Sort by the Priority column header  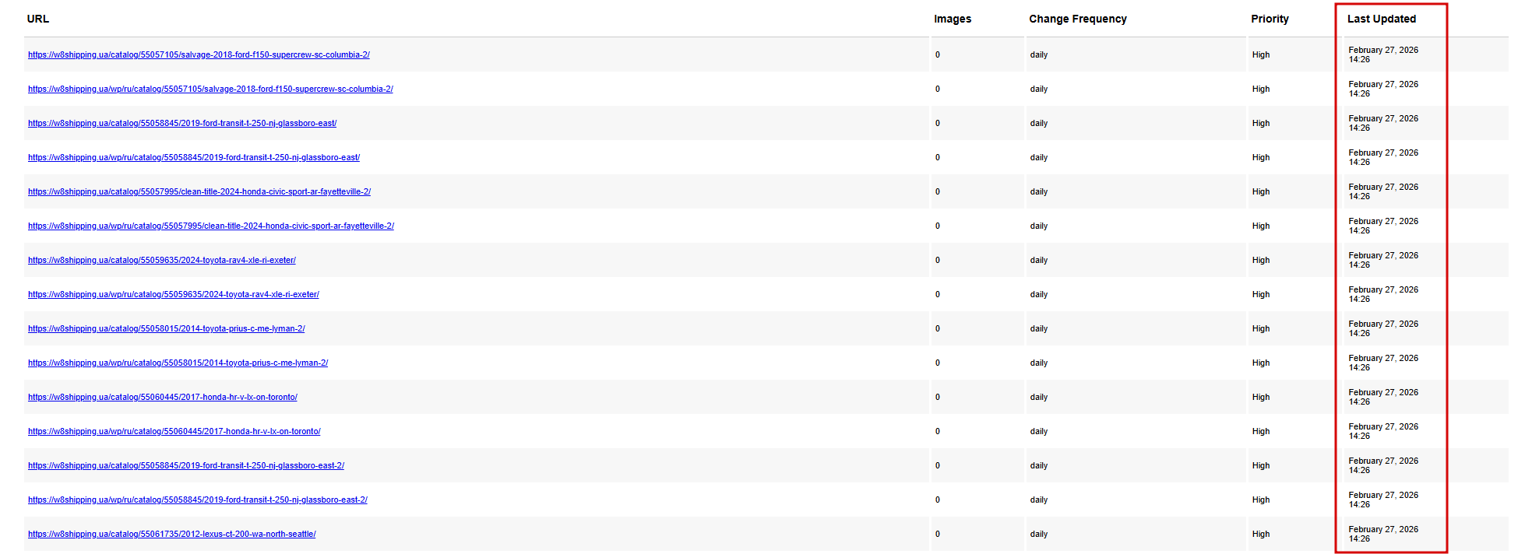pyautogui.click(x=1270, y=19)
